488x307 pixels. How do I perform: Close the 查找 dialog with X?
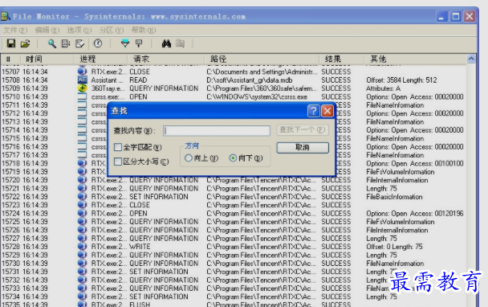click(x=327, y=111)
